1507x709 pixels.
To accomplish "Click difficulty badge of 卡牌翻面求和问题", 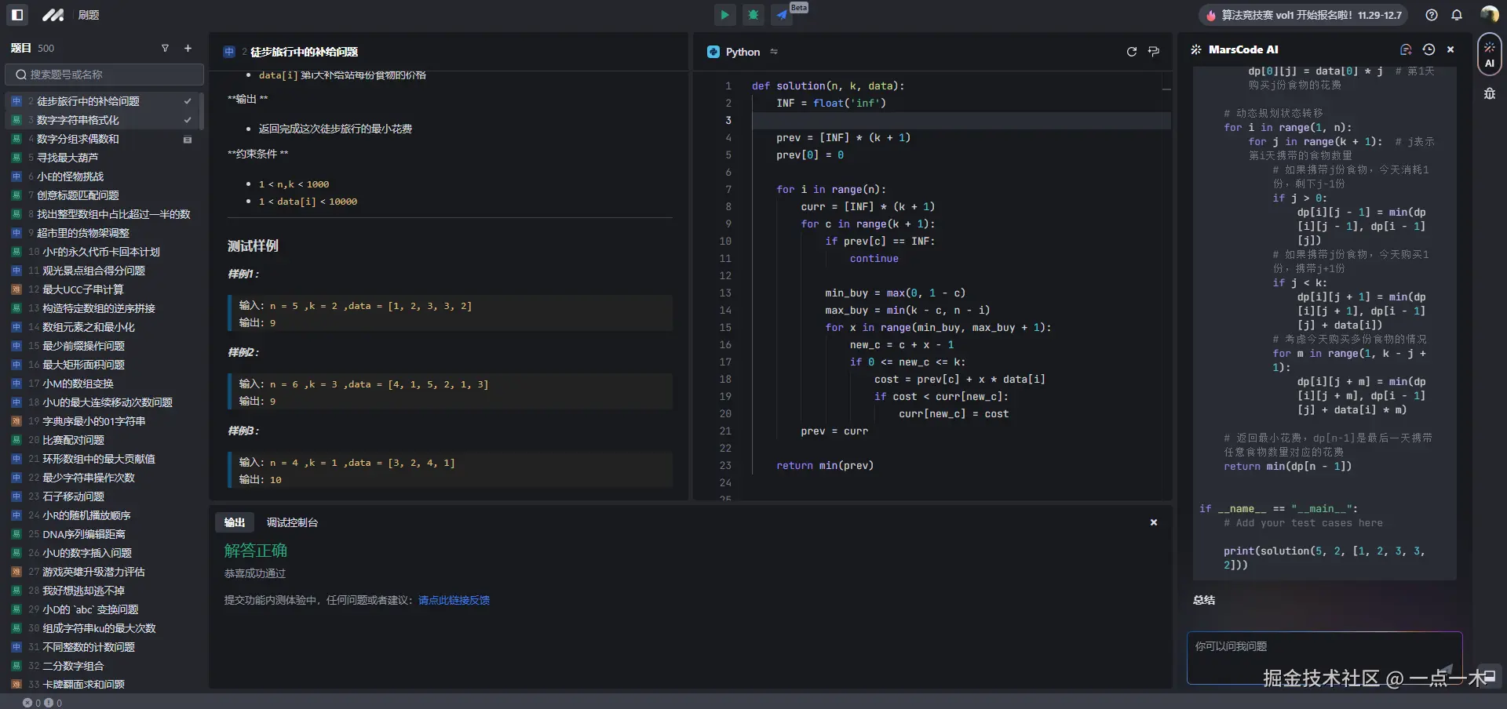I will 16,685.
